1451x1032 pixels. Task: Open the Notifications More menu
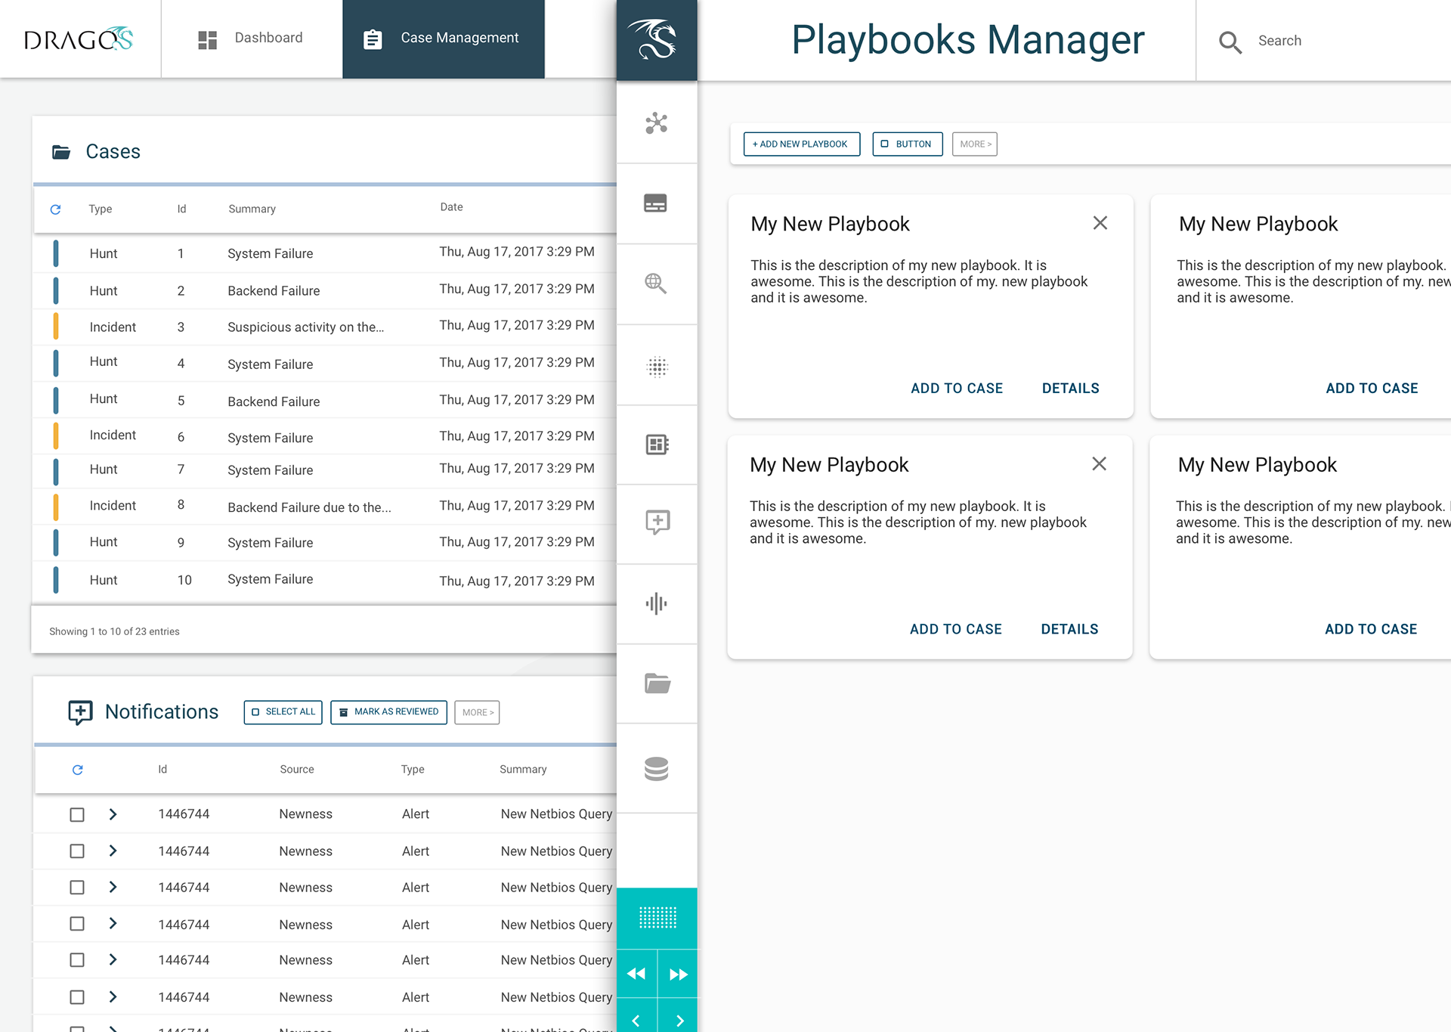[x=477, y=712]
